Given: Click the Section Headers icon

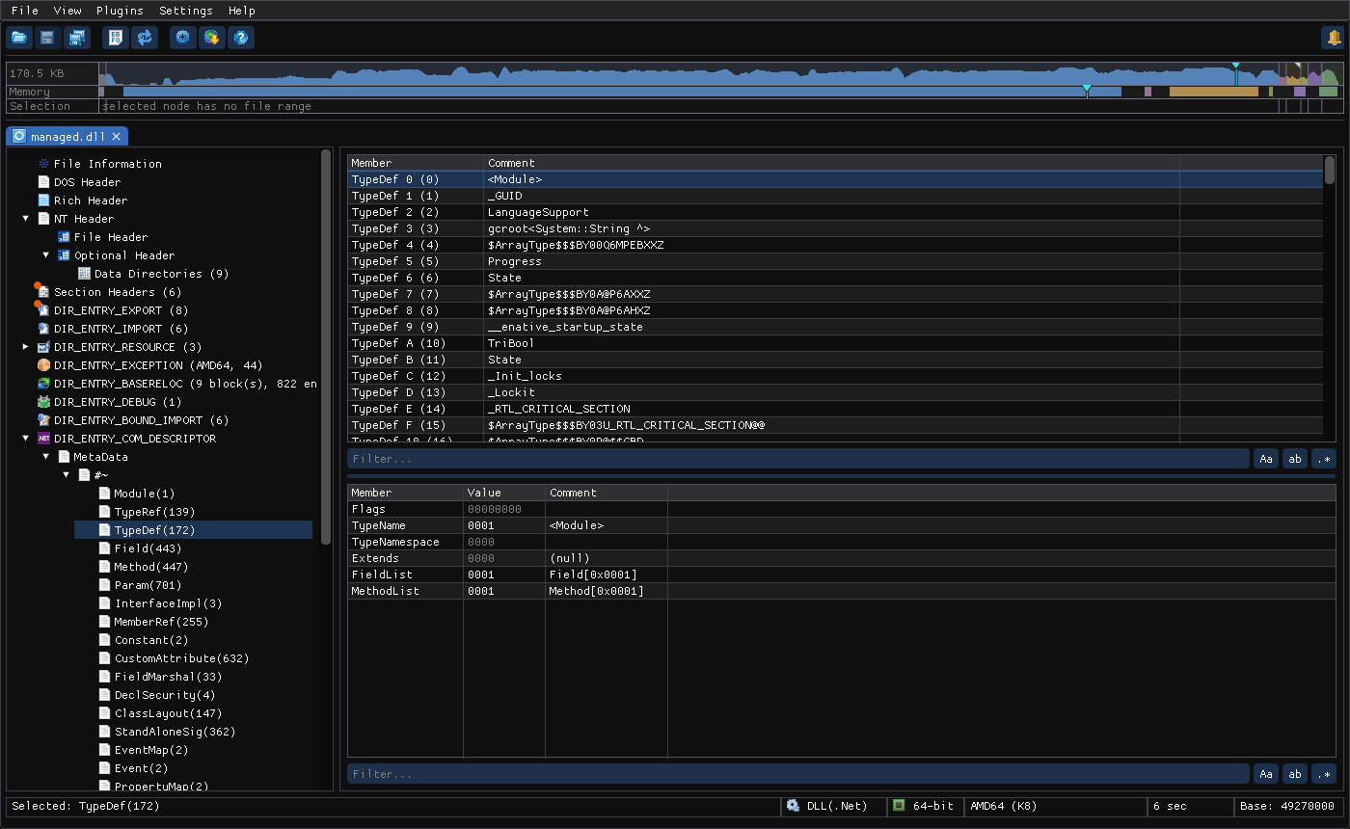Looking at the screenshot, I should point(43,292).
